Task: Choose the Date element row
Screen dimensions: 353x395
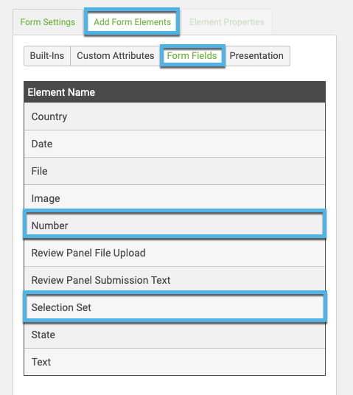Action: (x=175, y=144)
